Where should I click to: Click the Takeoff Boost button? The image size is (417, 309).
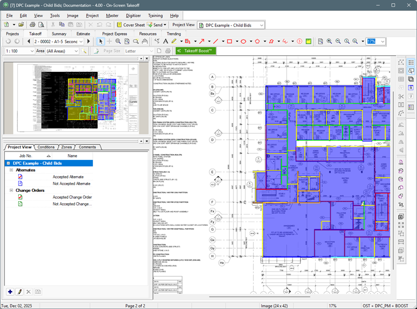click(x=196, y=51)
